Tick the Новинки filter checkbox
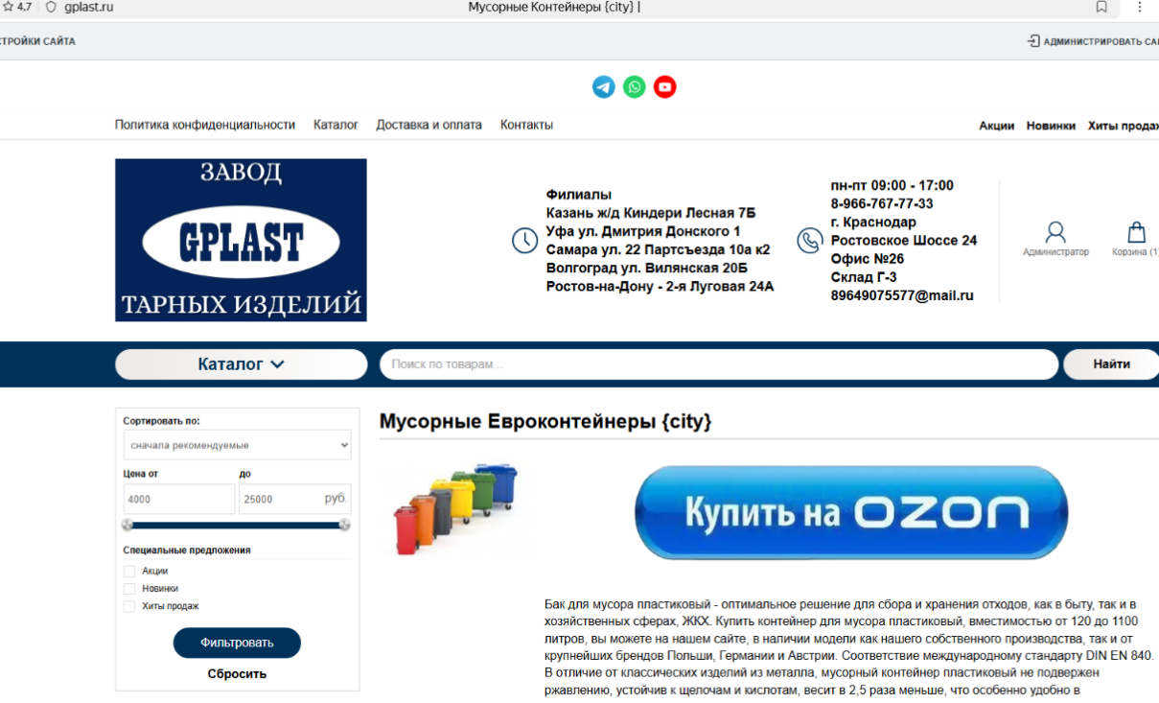The height and width of the screenshot is (703, 1159). [129, 588]
